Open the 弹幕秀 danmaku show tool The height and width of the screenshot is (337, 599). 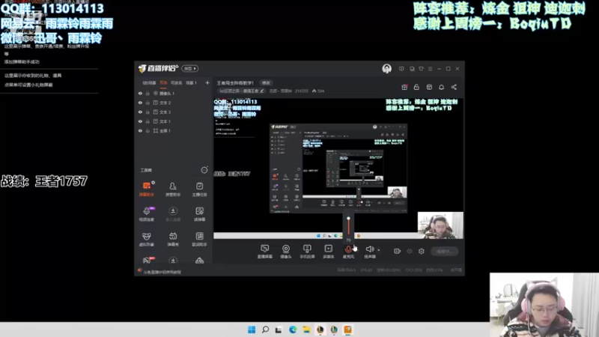(x=173, y=239)
